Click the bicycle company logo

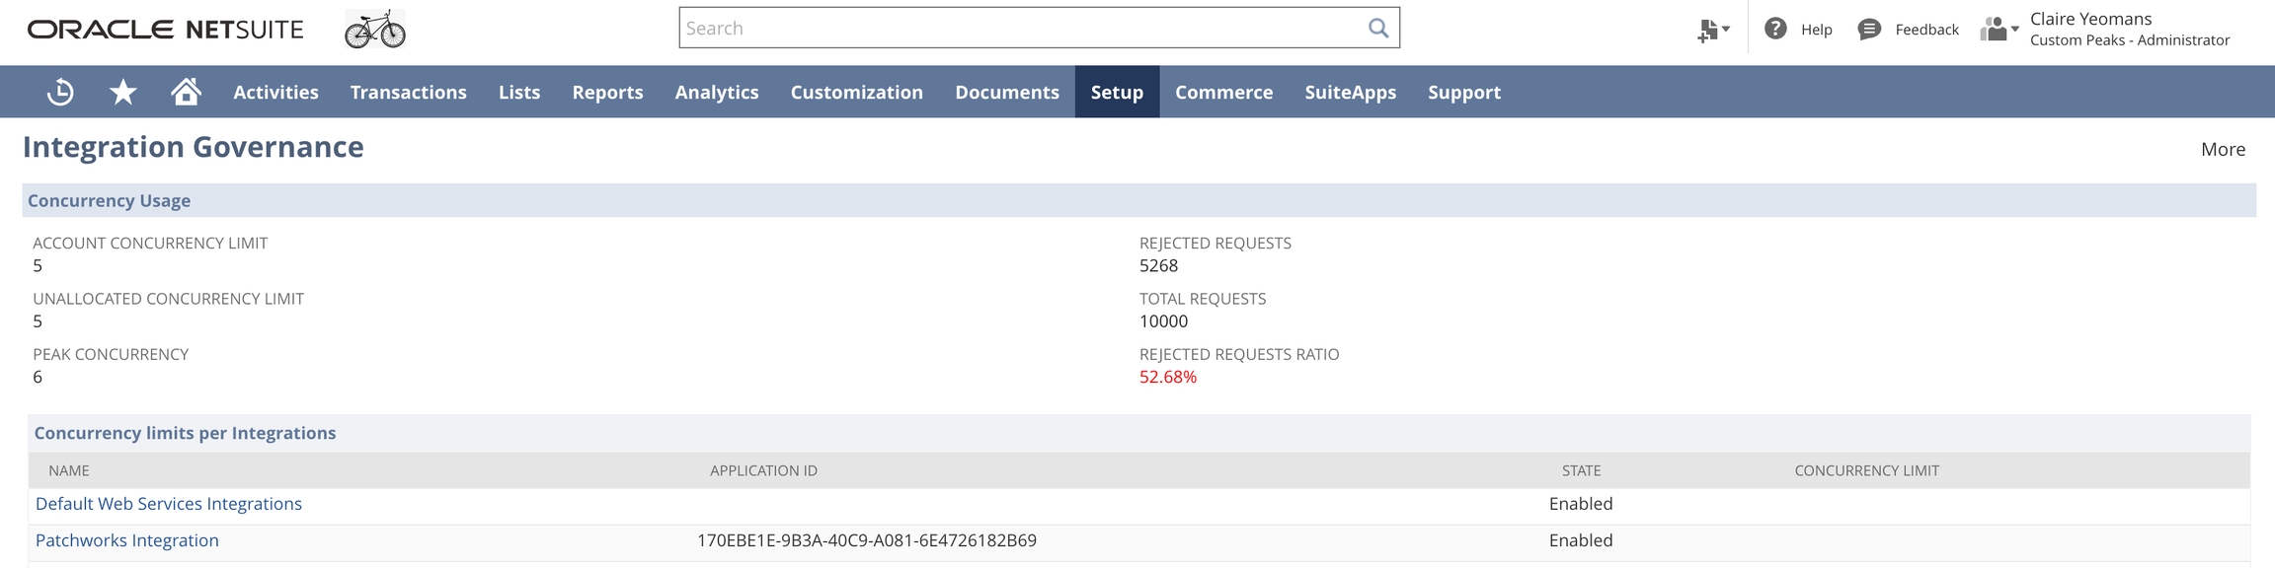[x=375, y=29]
